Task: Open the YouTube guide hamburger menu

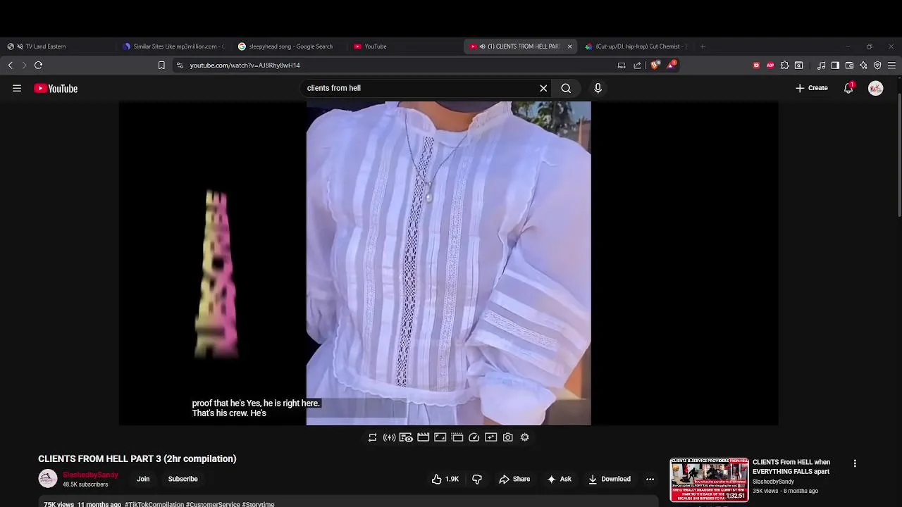Action: [17, 88]
